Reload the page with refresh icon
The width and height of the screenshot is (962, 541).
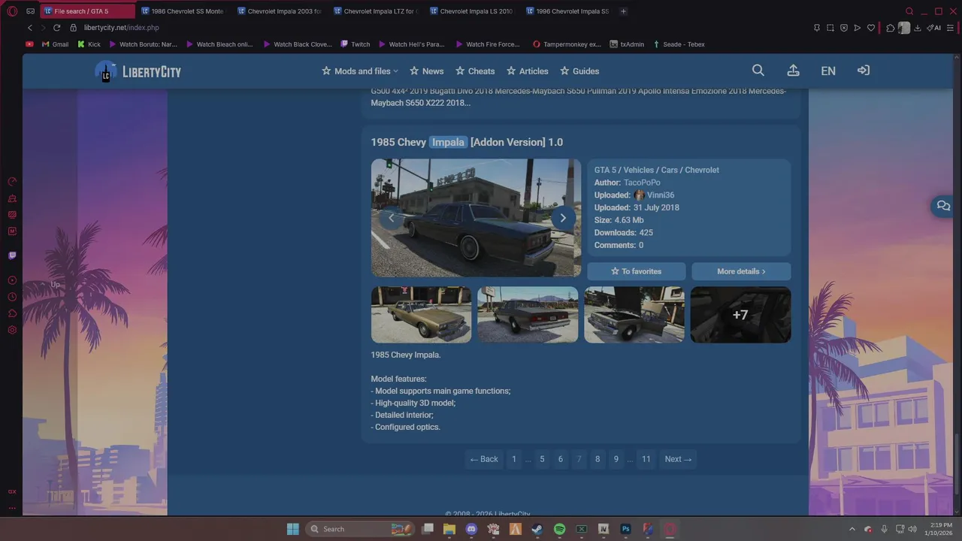point(56,28)
